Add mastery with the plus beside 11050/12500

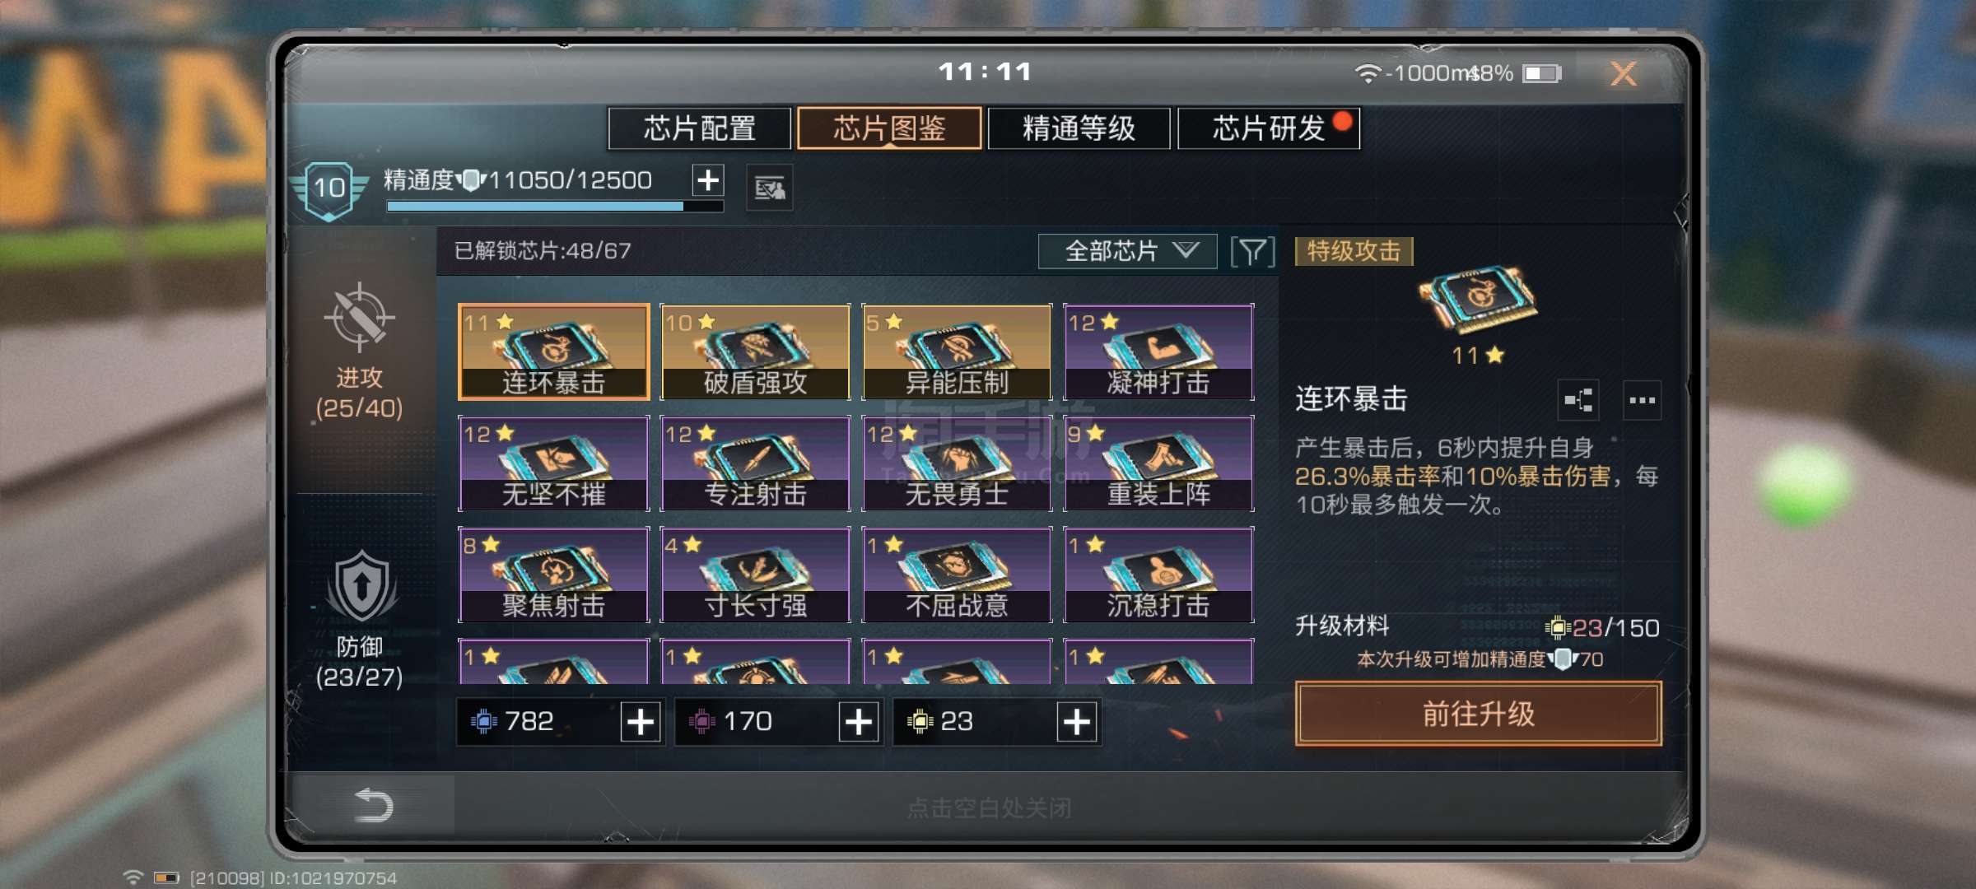[x=708, y=180]
